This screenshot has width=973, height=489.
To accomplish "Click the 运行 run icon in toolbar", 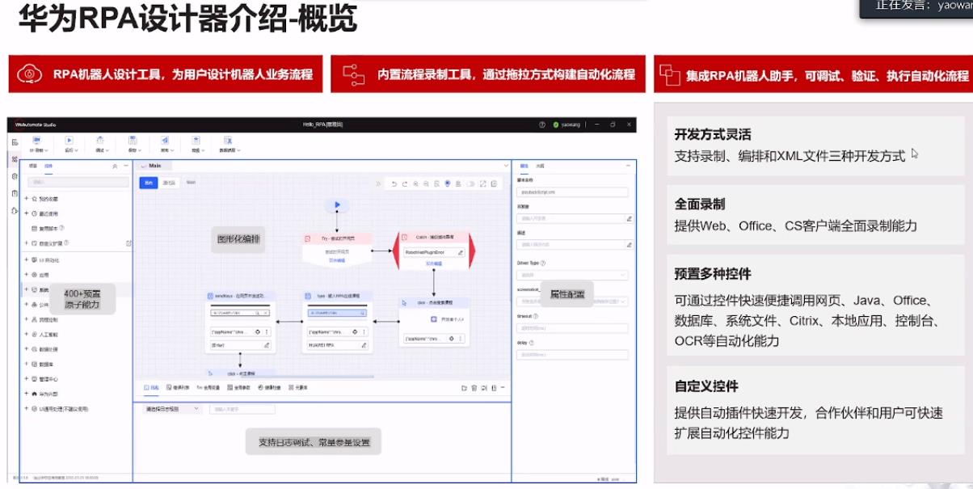I will click(x=69, y=141).
